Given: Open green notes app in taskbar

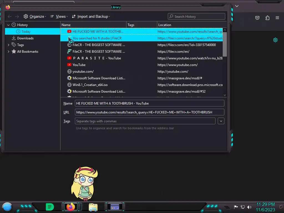Looking at the screenshot, I should tap(50, 207).
